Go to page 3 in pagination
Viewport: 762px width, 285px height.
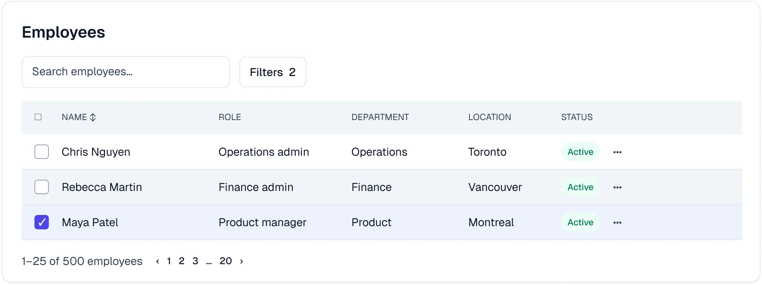195,261
